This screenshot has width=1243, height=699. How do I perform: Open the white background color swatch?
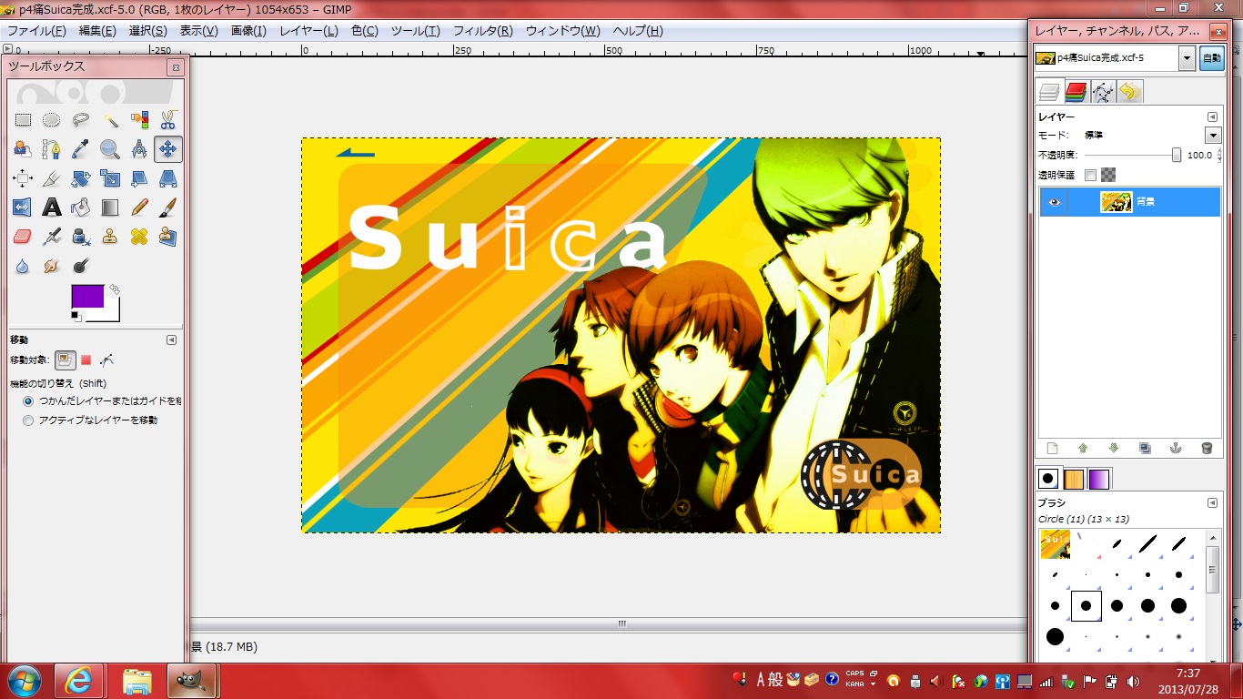(112, 314)
